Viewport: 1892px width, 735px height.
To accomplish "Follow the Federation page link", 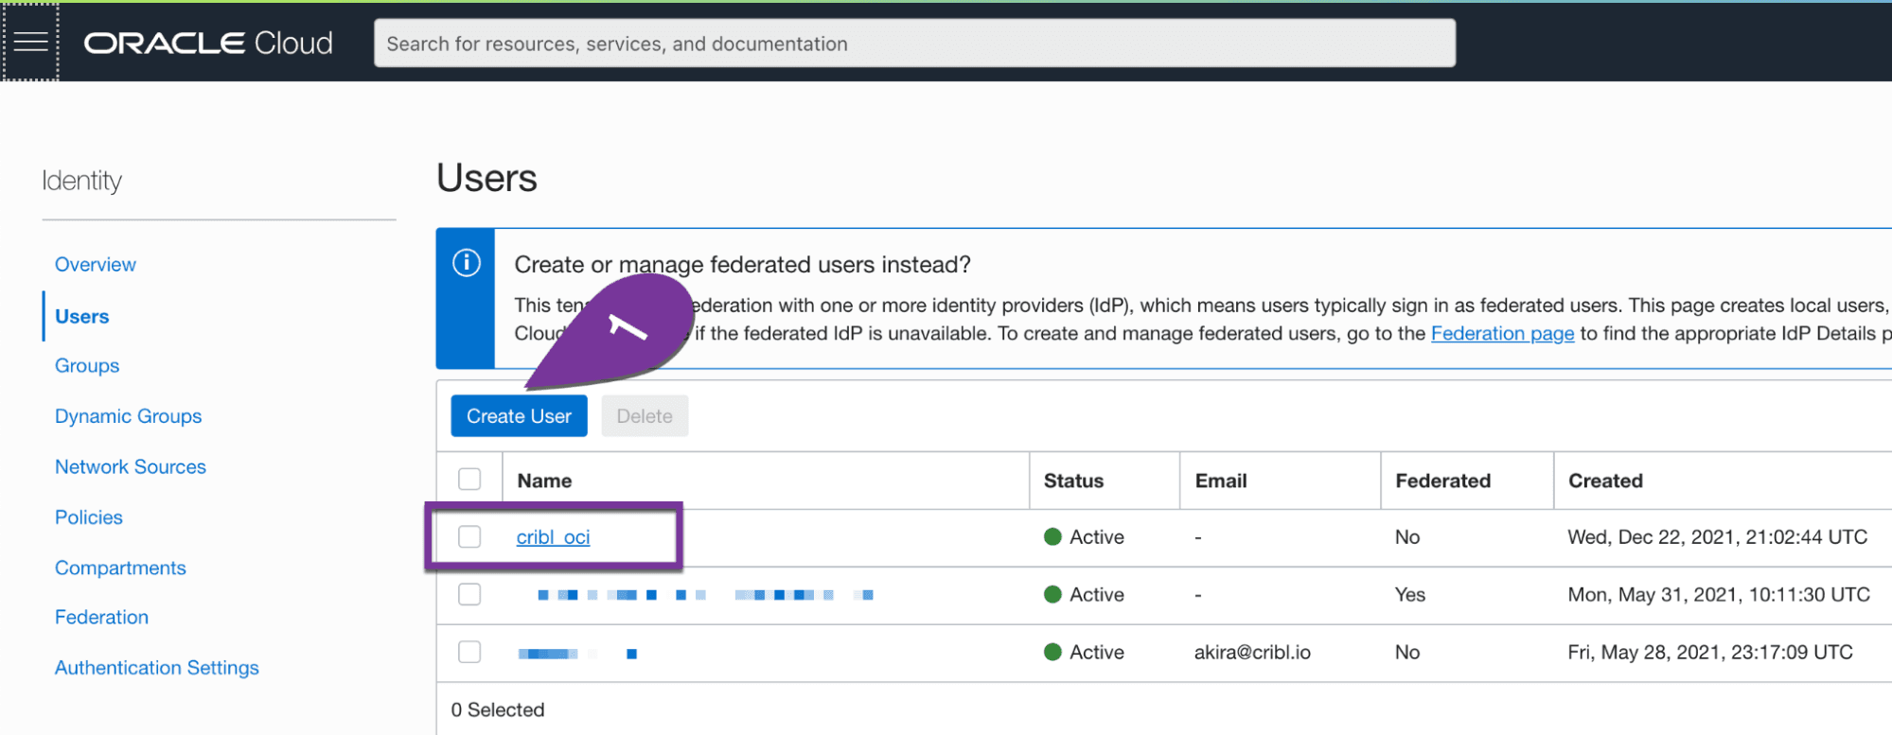I will [1502, 334].
